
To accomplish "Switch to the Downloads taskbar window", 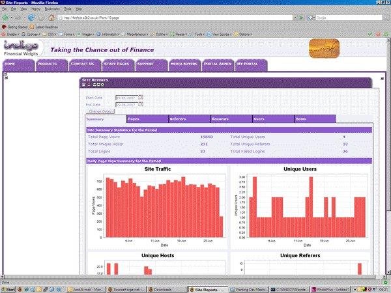I will pos(167,290).
